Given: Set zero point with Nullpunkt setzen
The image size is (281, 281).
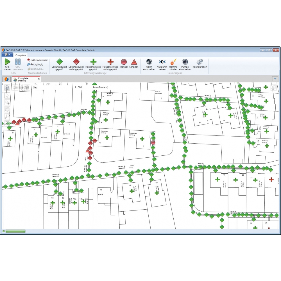Looking at the screenshot, I should [x=162, y=65].
